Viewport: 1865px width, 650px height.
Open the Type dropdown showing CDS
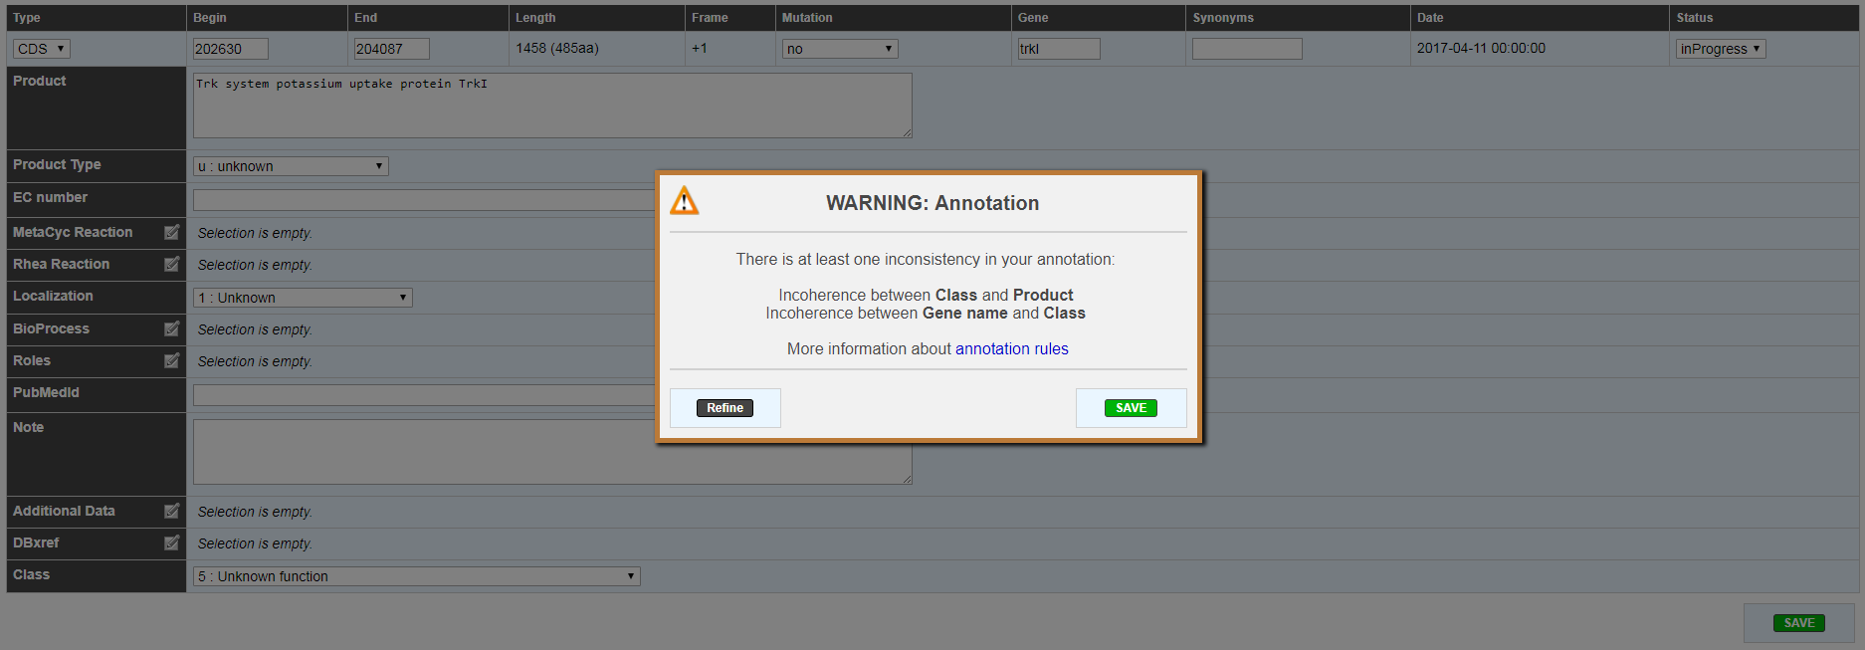42,49
